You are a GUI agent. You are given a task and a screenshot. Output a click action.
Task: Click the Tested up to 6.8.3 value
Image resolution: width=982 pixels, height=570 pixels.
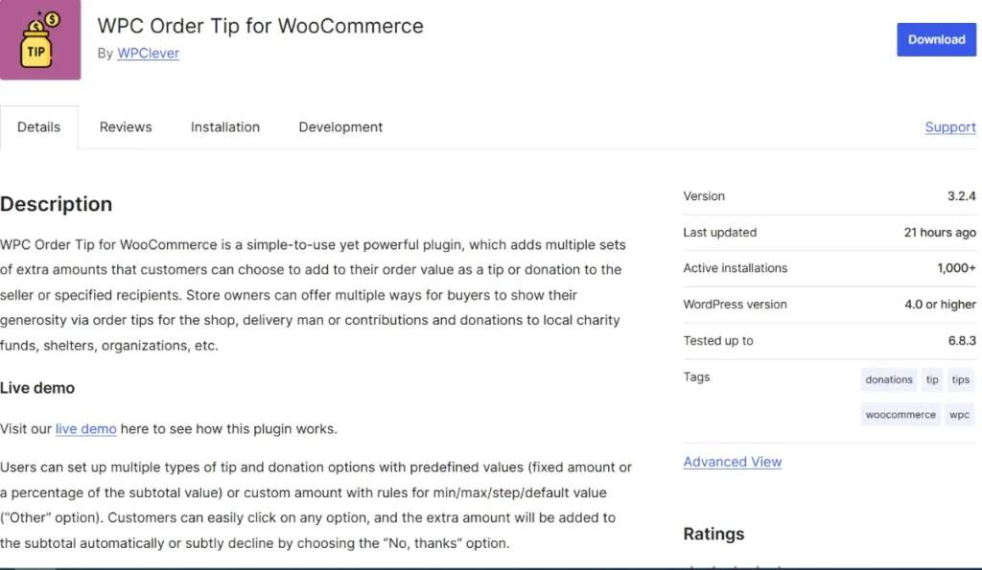pyautogui.click(x=959, y=340)
